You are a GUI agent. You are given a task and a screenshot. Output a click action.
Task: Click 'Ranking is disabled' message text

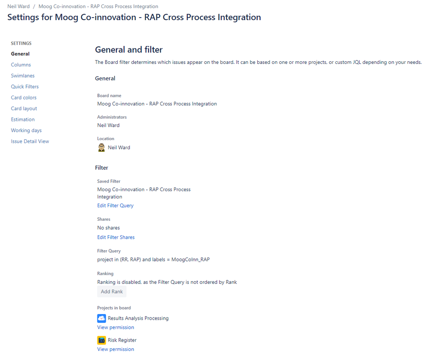(167, 282)
